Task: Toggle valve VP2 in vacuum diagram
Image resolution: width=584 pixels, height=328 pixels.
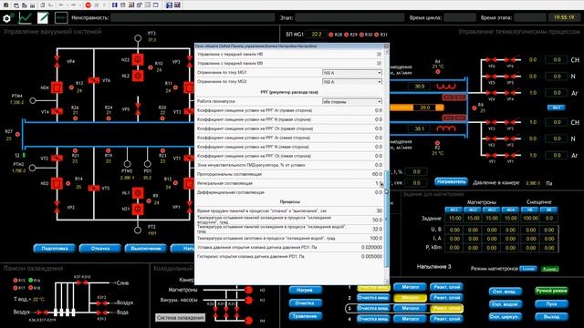Action: 57,207
